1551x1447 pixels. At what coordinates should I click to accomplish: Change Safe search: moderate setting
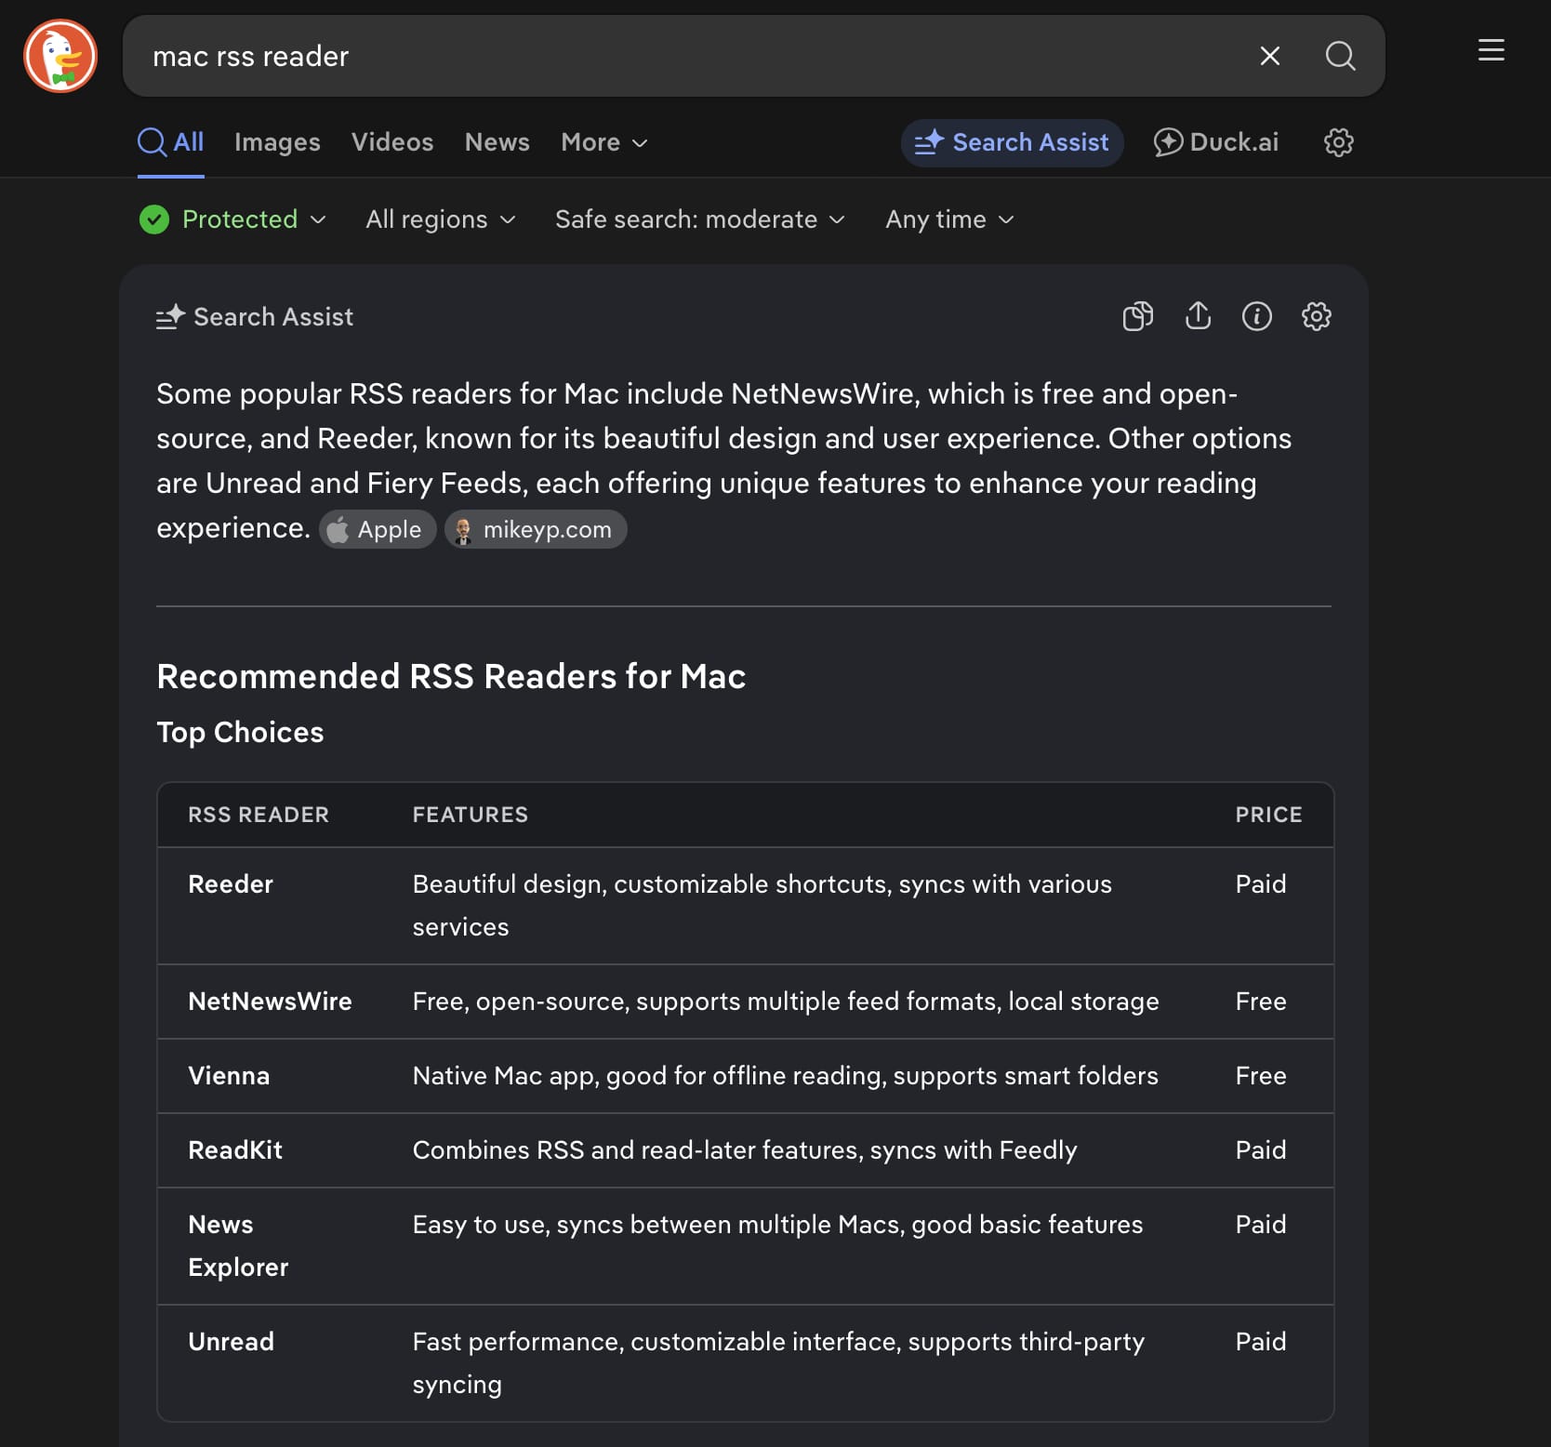pos(699,219)
